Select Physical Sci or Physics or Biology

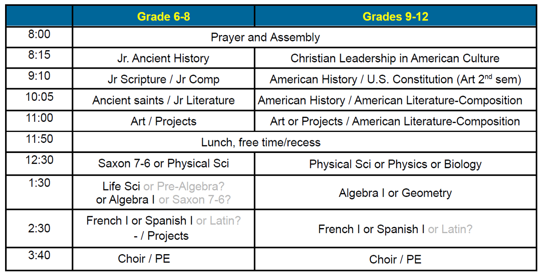coord(395,164)
